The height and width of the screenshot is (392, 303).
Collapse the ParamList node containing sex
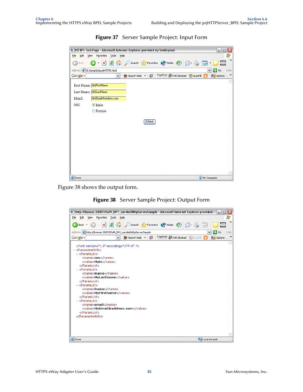[77, 254]
